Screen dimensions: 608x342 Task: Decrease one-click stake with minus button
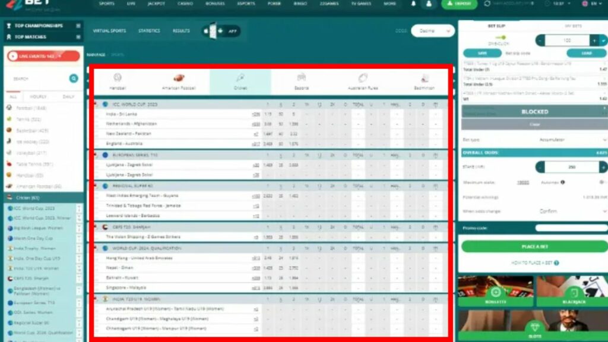pos(540,40)
